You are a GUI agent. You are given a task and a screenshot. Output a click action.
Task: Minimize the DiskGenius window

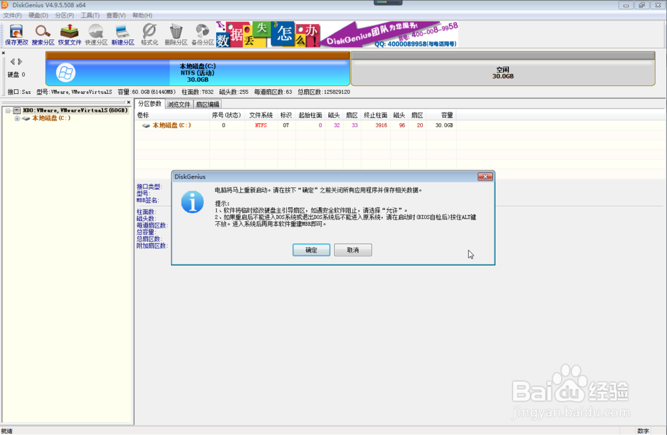click(x=626, y=5)
